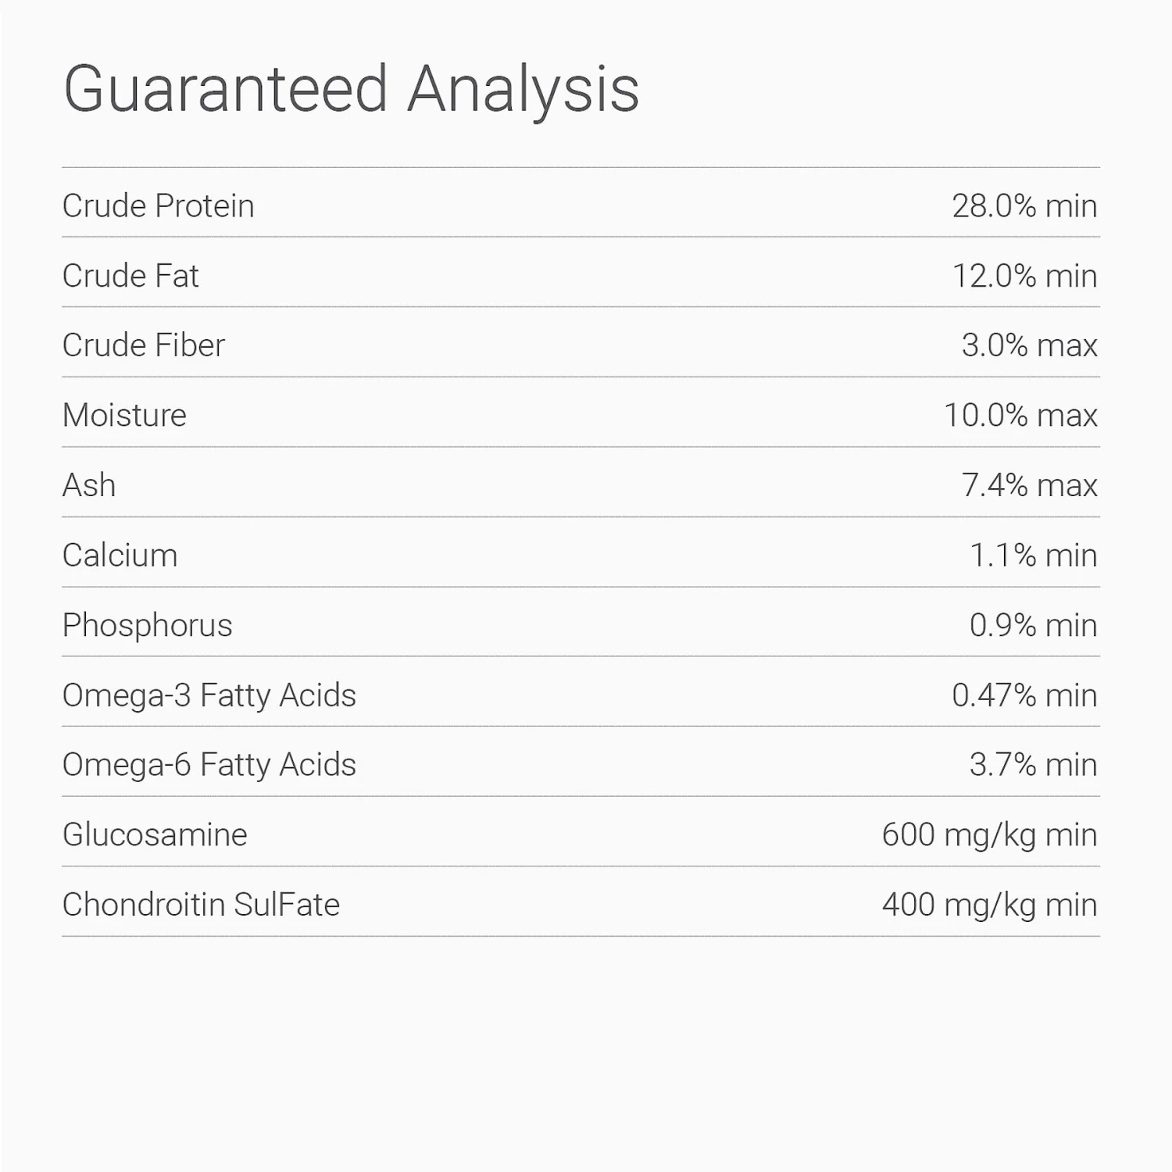Select the Omega-6 Fatty Acids label
This screenshot has height=1172, width=1172.
point(209,765)
